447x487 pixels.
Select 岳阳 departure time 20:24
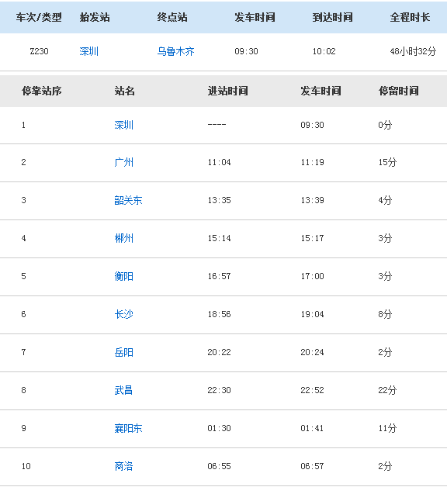pyautogui.click(x=313, y=352)
